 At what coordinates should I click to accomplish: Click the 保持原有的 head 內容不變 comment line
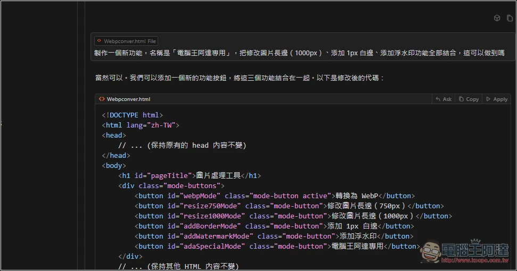(x=182, y=145)
